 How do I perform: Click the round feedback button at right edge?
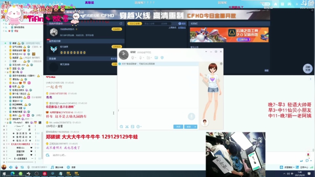point(308,69)
